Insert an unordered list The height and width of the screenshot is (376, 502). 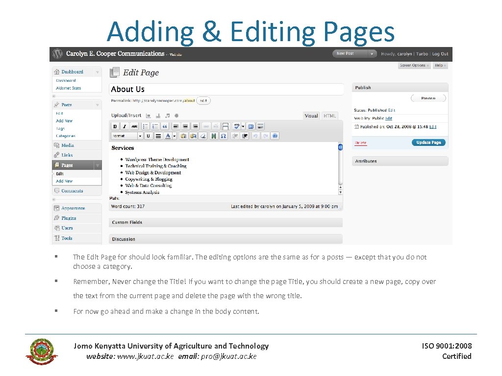(x=145, y=125)
